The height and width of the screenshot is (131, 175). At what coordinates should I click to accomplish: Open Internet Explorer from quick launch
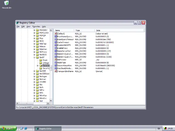pyautogui.click(x=26, y=129)
